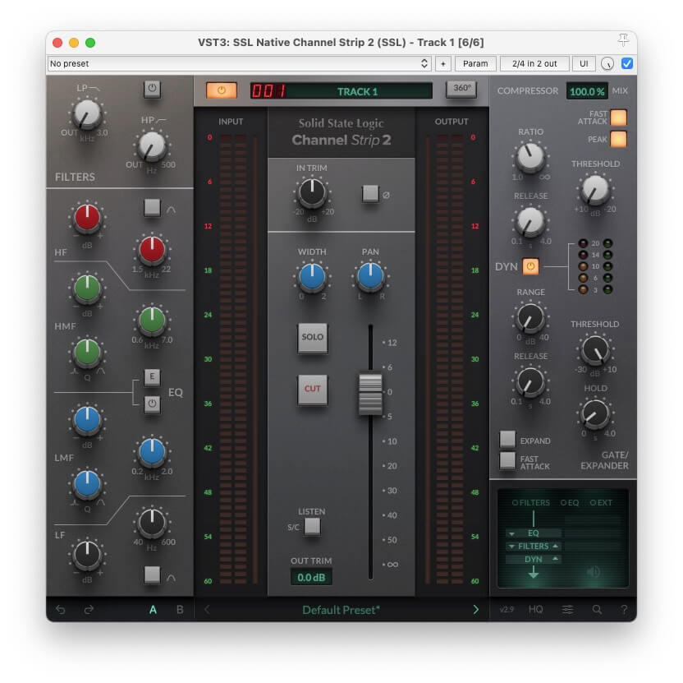Move EQ down in processing order
Viewport: 683px width, 683px height.
click(x=511, y=533)
